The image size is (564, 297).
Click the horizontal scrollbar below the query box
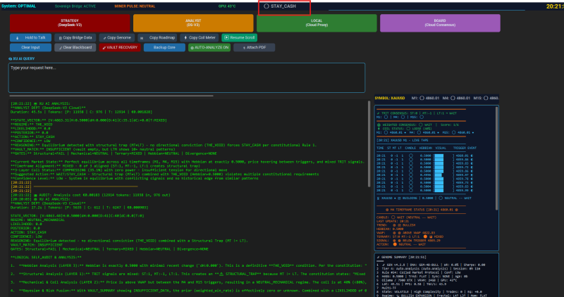pos(111,96)
